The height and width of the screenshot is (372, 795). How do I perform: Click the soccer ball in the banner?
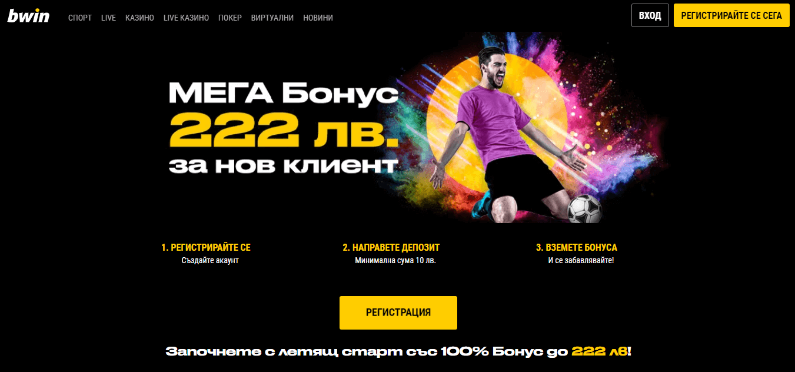pyautogui.click(x=584, y=209)
